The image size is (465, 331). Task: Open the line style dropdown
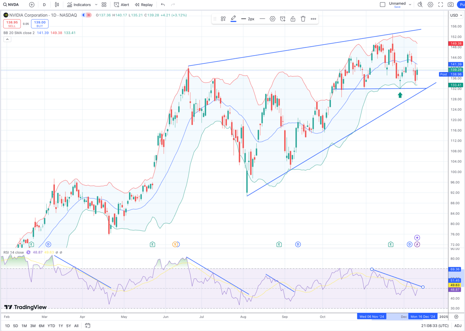(262, 19)
